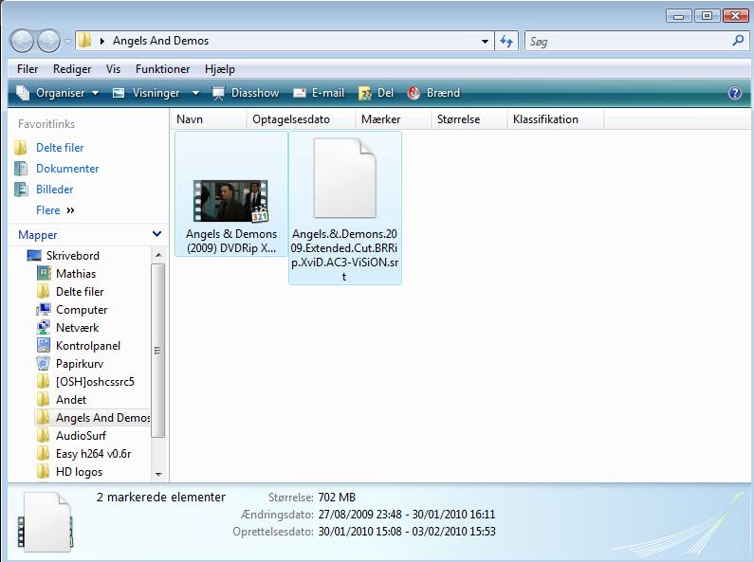
Task: Click the details pane file preview icon
Action: [46, 522]
